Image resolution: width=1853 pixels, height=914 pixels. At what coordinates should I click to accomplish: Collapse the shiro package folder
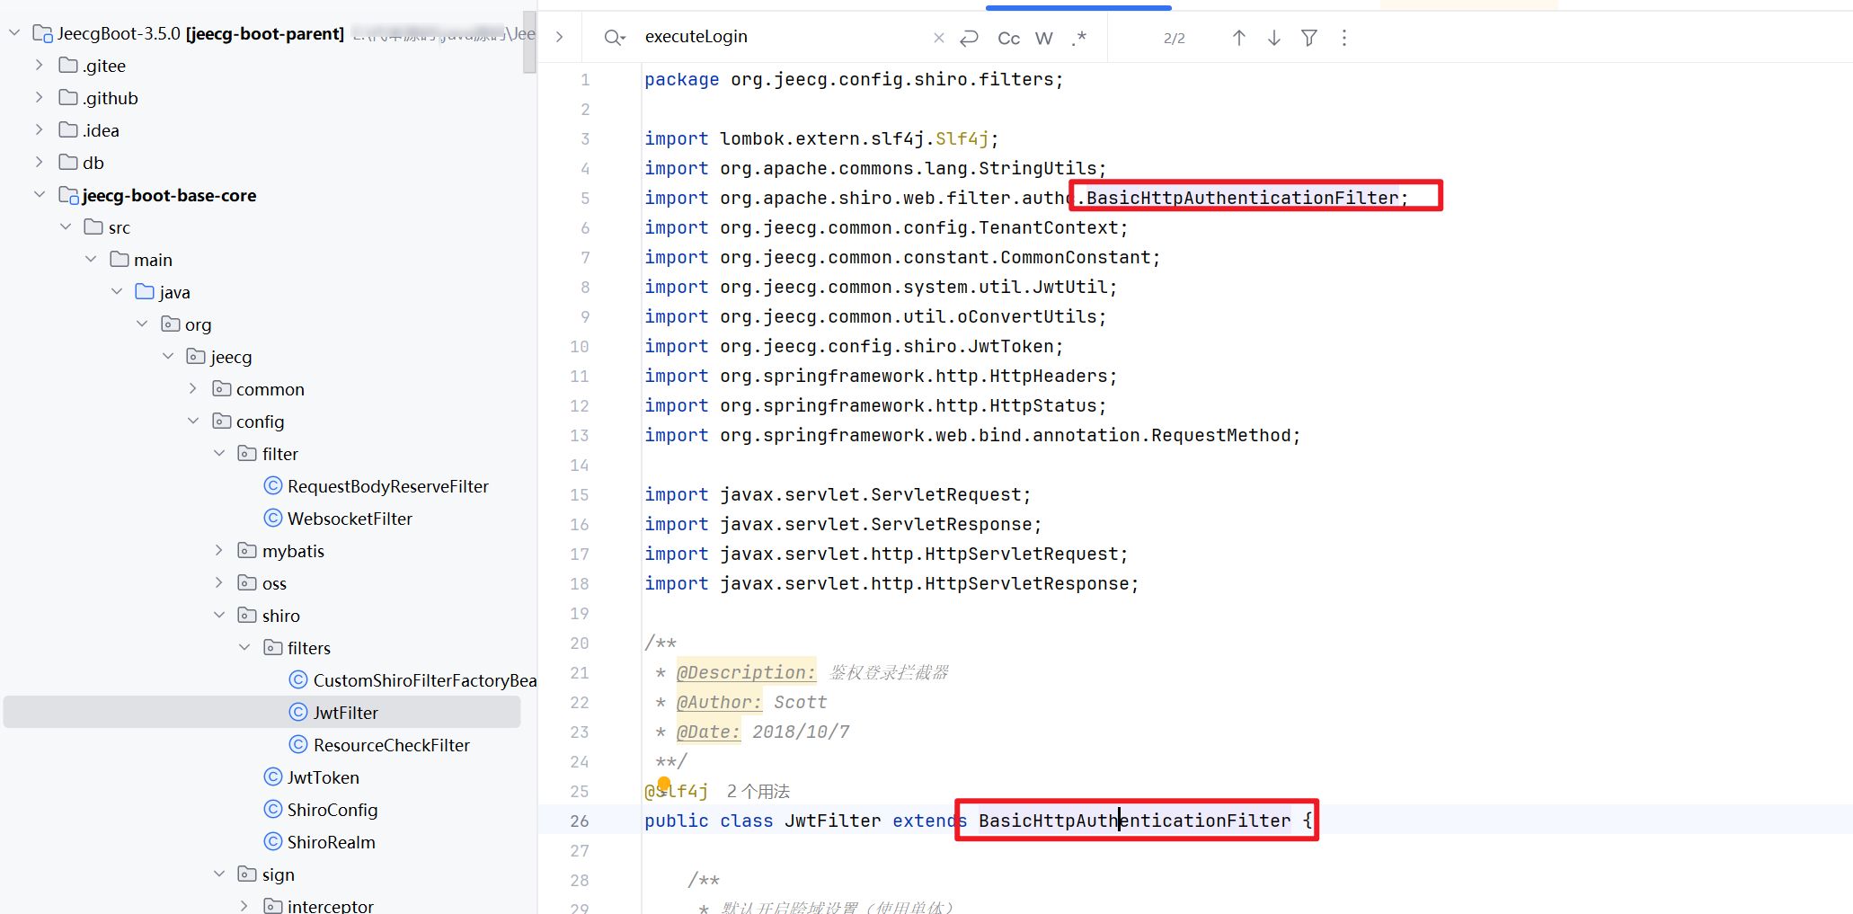tap(219, 616)
